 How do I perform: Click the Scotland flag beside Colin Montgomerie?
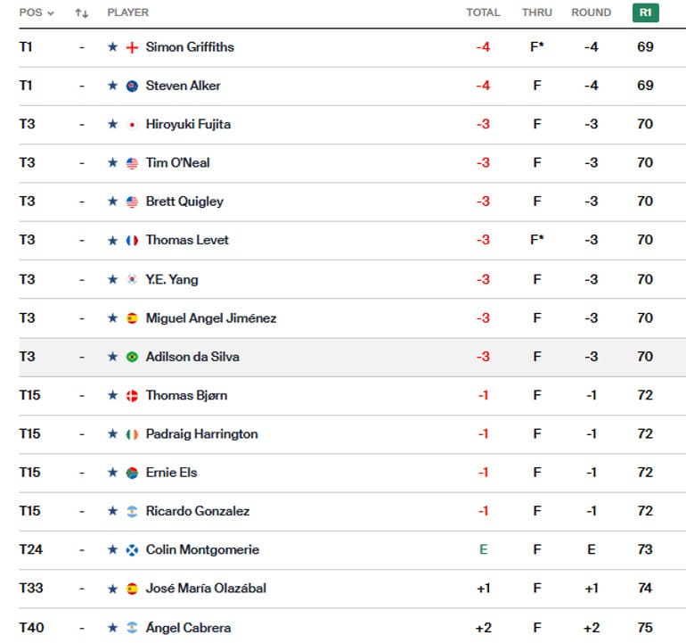point(132,550)
